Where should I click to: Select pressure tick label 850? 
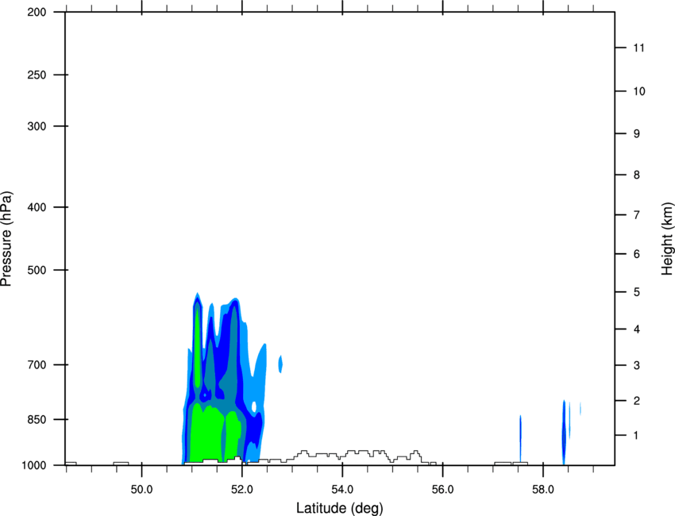37,419
